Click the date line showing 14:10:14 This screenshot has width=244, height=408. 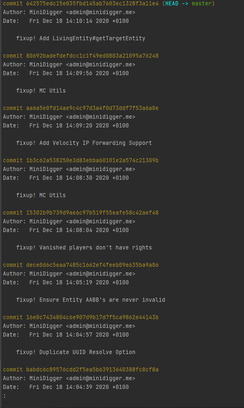[x=66, y=21]
